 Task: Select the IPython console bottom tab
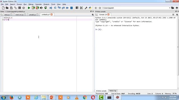(101, 91)
